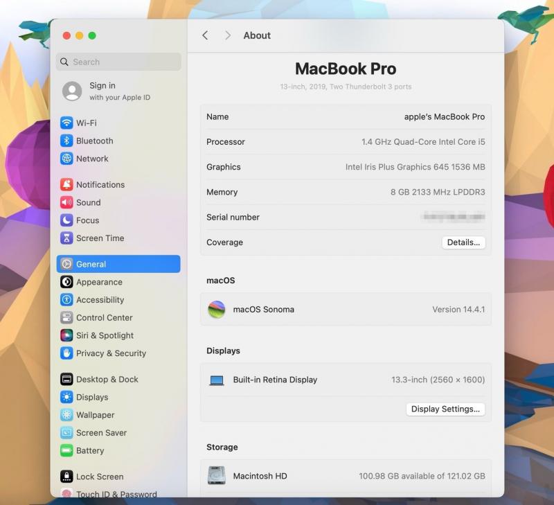Go back using the left chevron
This screenshot has height=505, width=554.
click(205, 35)
